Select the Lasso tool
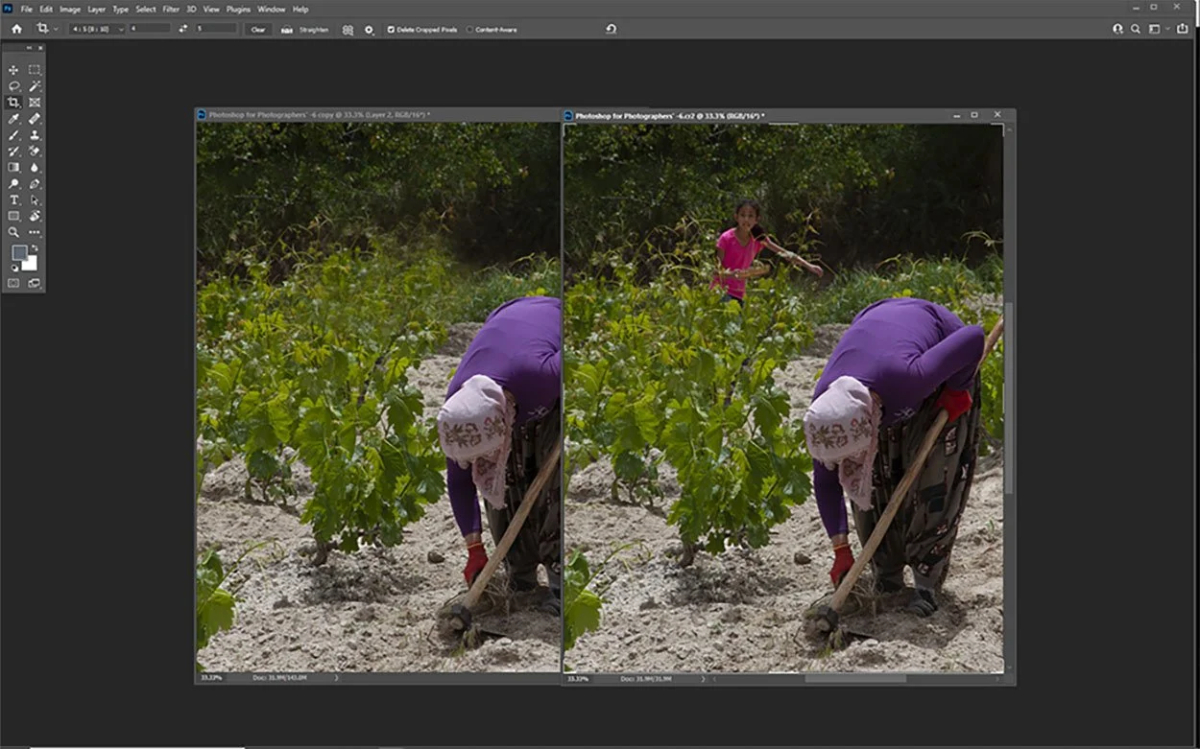Screen dimensions: 1200x749 pos(13,86)
